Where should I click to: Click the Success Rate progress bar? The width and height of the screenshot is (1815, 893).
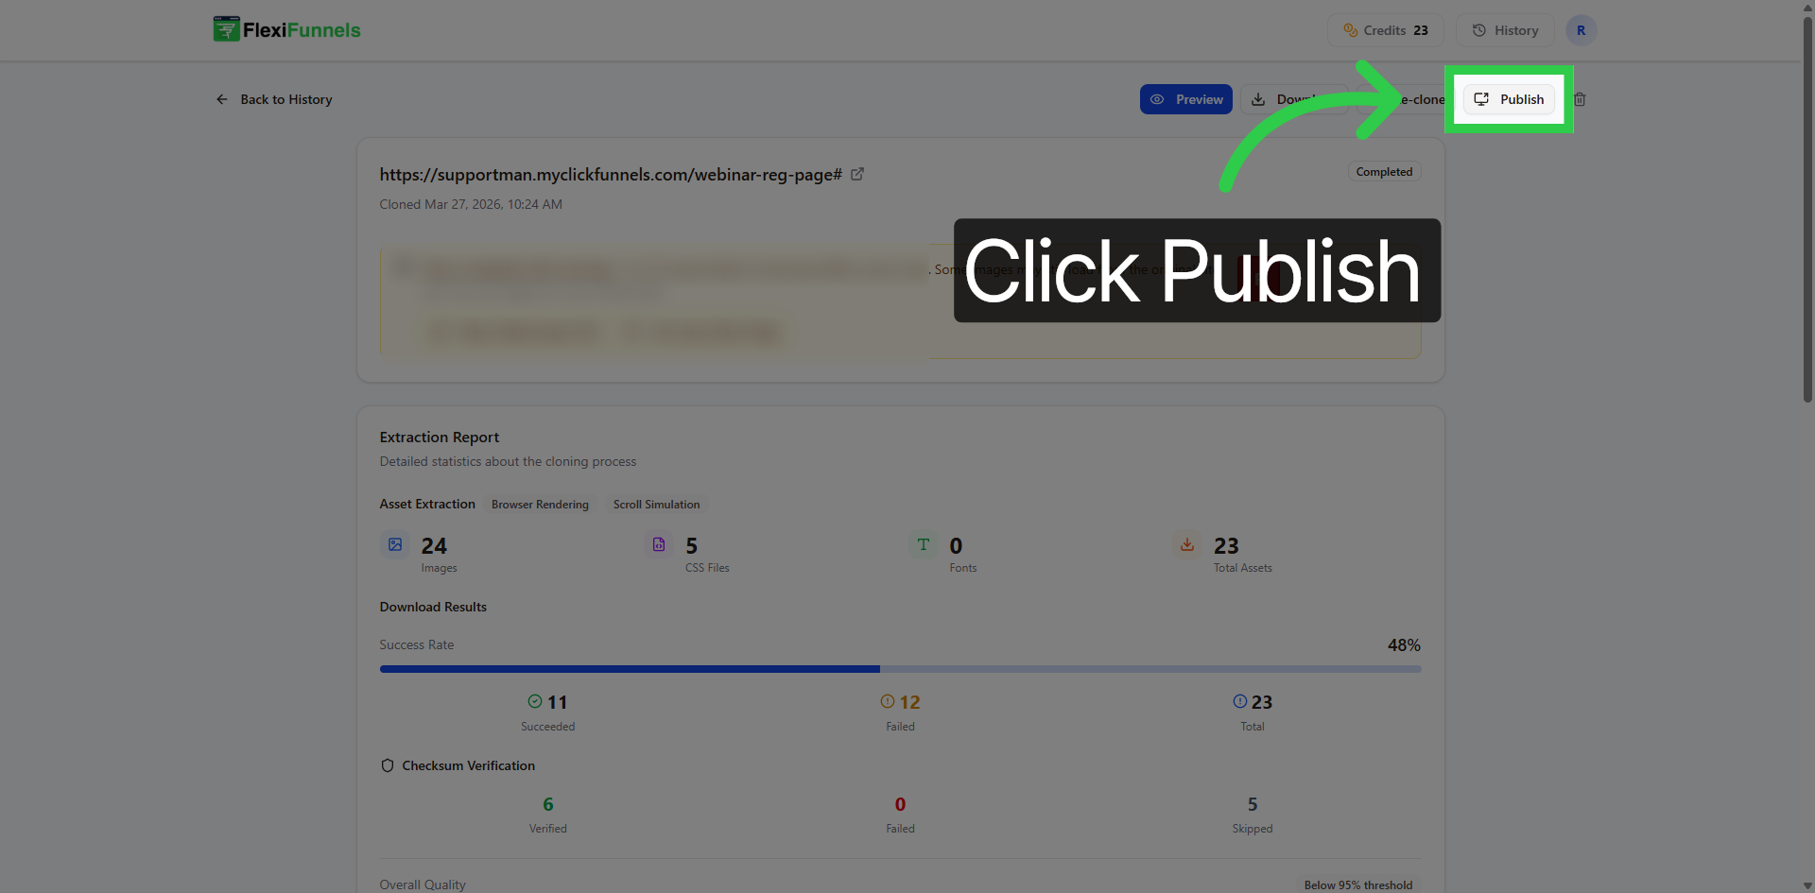point(900,669)
